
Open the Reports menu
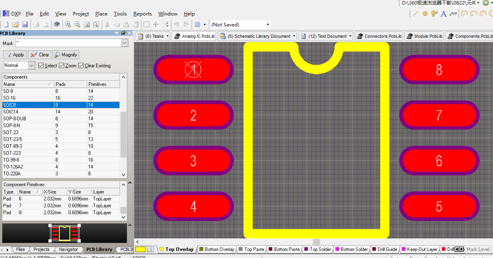coord(142,14)
